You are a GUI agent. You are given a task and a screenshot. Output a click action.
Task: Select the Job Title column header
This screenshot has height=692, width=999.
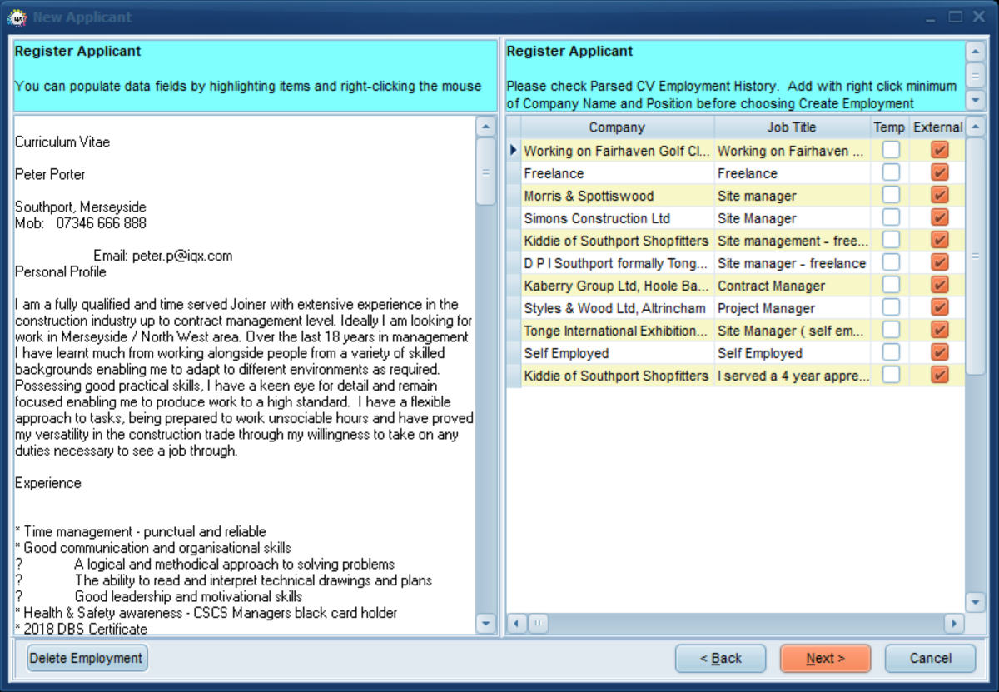coord(792,127)
